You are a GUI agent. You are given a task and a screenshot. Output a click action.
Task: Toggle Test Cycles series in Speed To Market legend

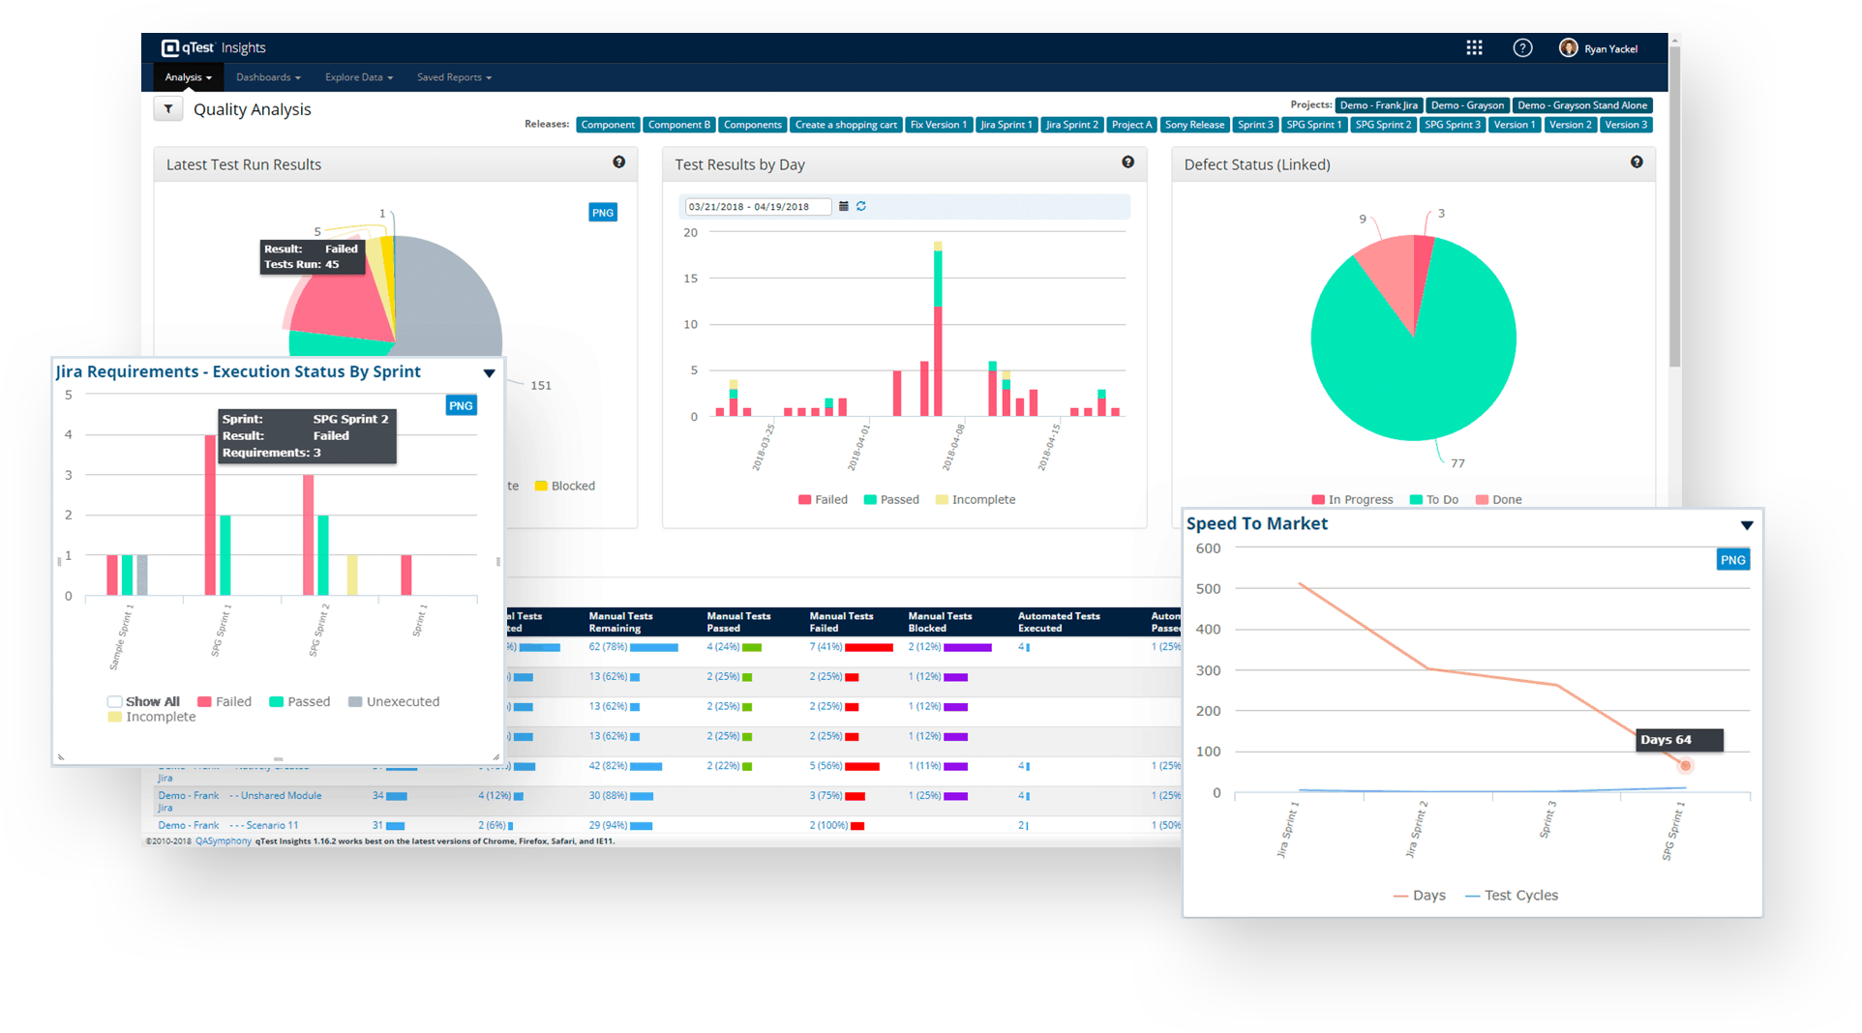(1512, 895)
